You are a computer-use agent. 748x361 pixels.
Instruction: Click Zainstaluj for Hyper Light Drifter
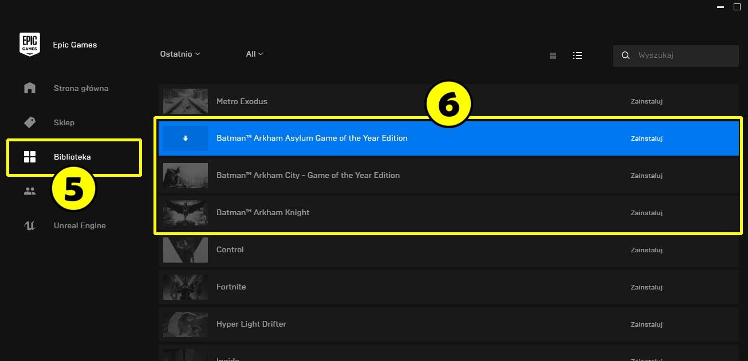[647, 324]
